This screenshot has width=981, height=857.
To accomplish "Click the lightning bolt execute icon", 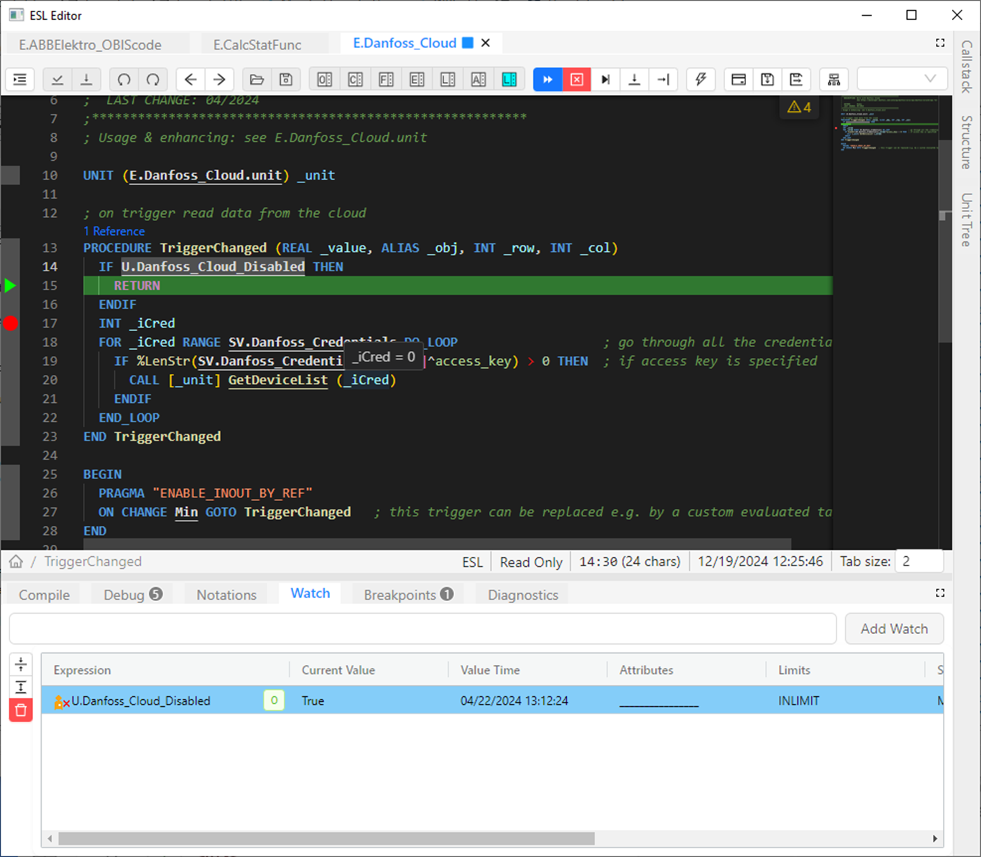I will (701, 79).
